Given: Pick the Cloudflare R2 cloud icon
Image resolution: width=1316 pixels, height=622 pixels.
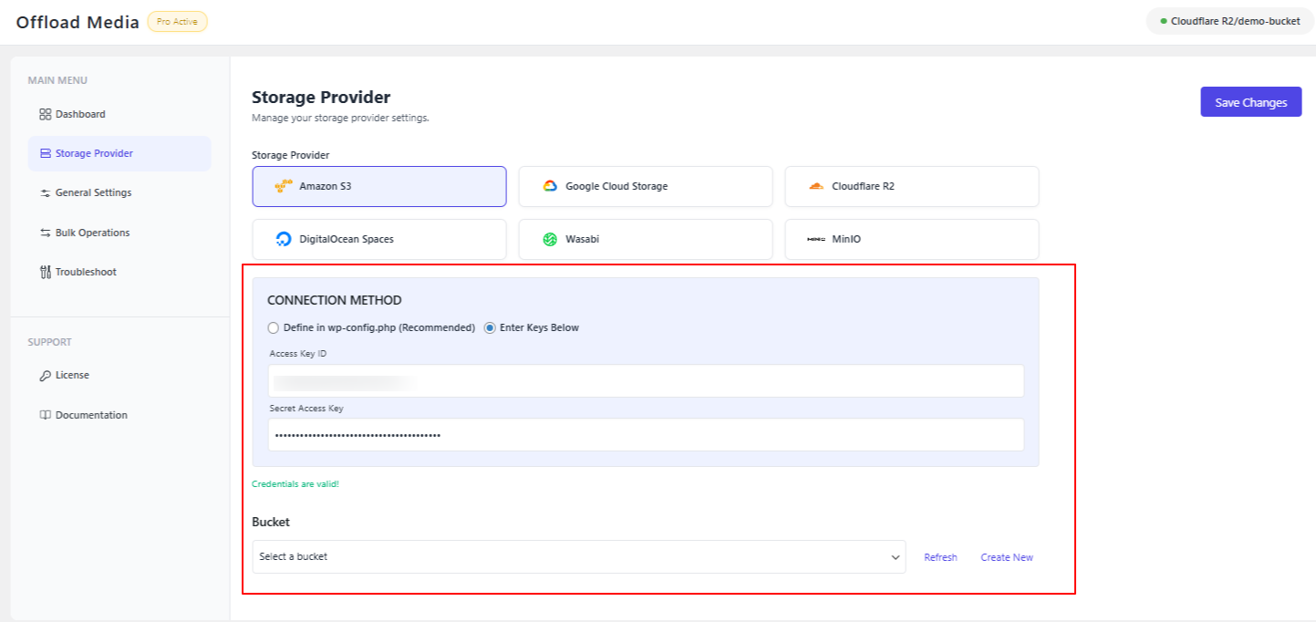Looking at the screenshot, I should coord(816,186).
